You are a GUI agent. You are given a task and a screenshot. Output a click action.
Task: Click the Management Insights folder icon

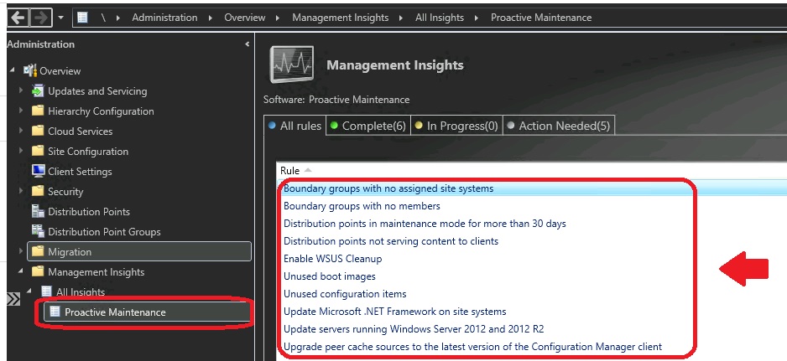[x=38, y=271]
